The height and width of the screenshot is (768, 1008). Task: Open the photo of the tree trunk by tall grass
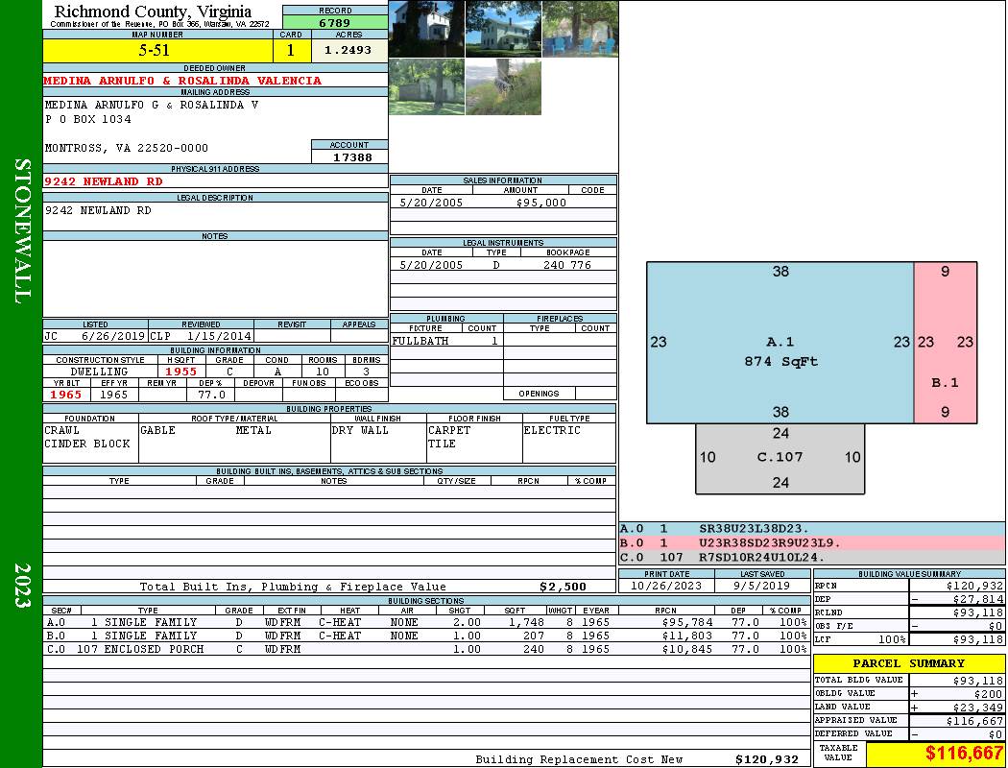click(503, 86)
